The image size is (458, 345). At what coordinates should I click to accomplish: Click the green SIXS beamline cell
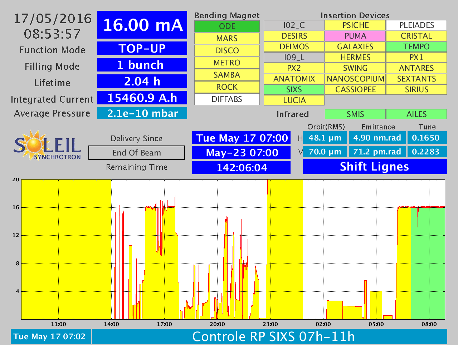(x=294, y=90)
